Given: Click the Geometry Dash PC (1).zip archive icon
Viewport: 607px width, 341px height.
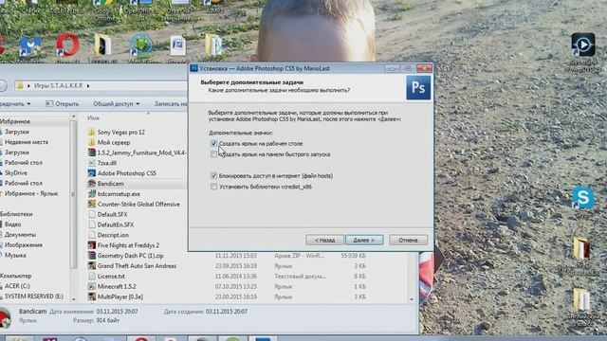Looking at the screenshot, I should tap(92, 256).
